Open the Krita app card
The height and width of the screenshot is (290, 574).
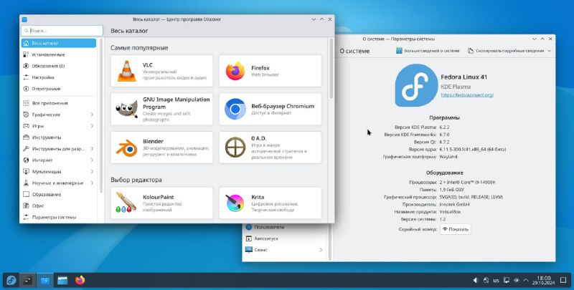(x=270, y=203)
